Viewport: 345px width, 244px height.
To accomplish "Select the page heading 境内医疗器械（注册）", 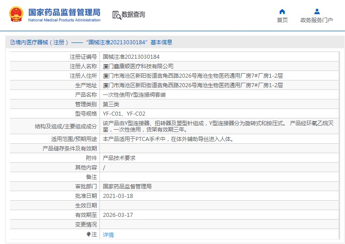I will tap(42, 42).
